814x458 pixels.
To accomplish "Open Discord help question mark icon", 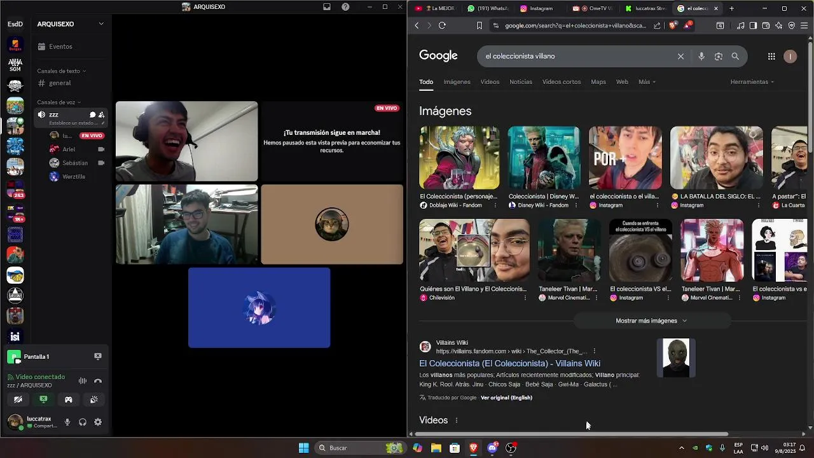I will coord(345,7).
